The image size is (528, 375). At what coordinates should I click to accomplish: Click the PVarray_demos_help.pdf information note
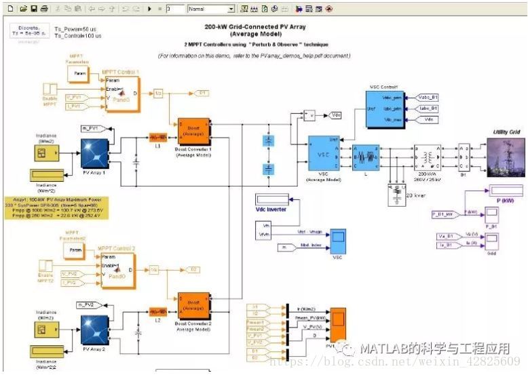[x=254, y=56]
